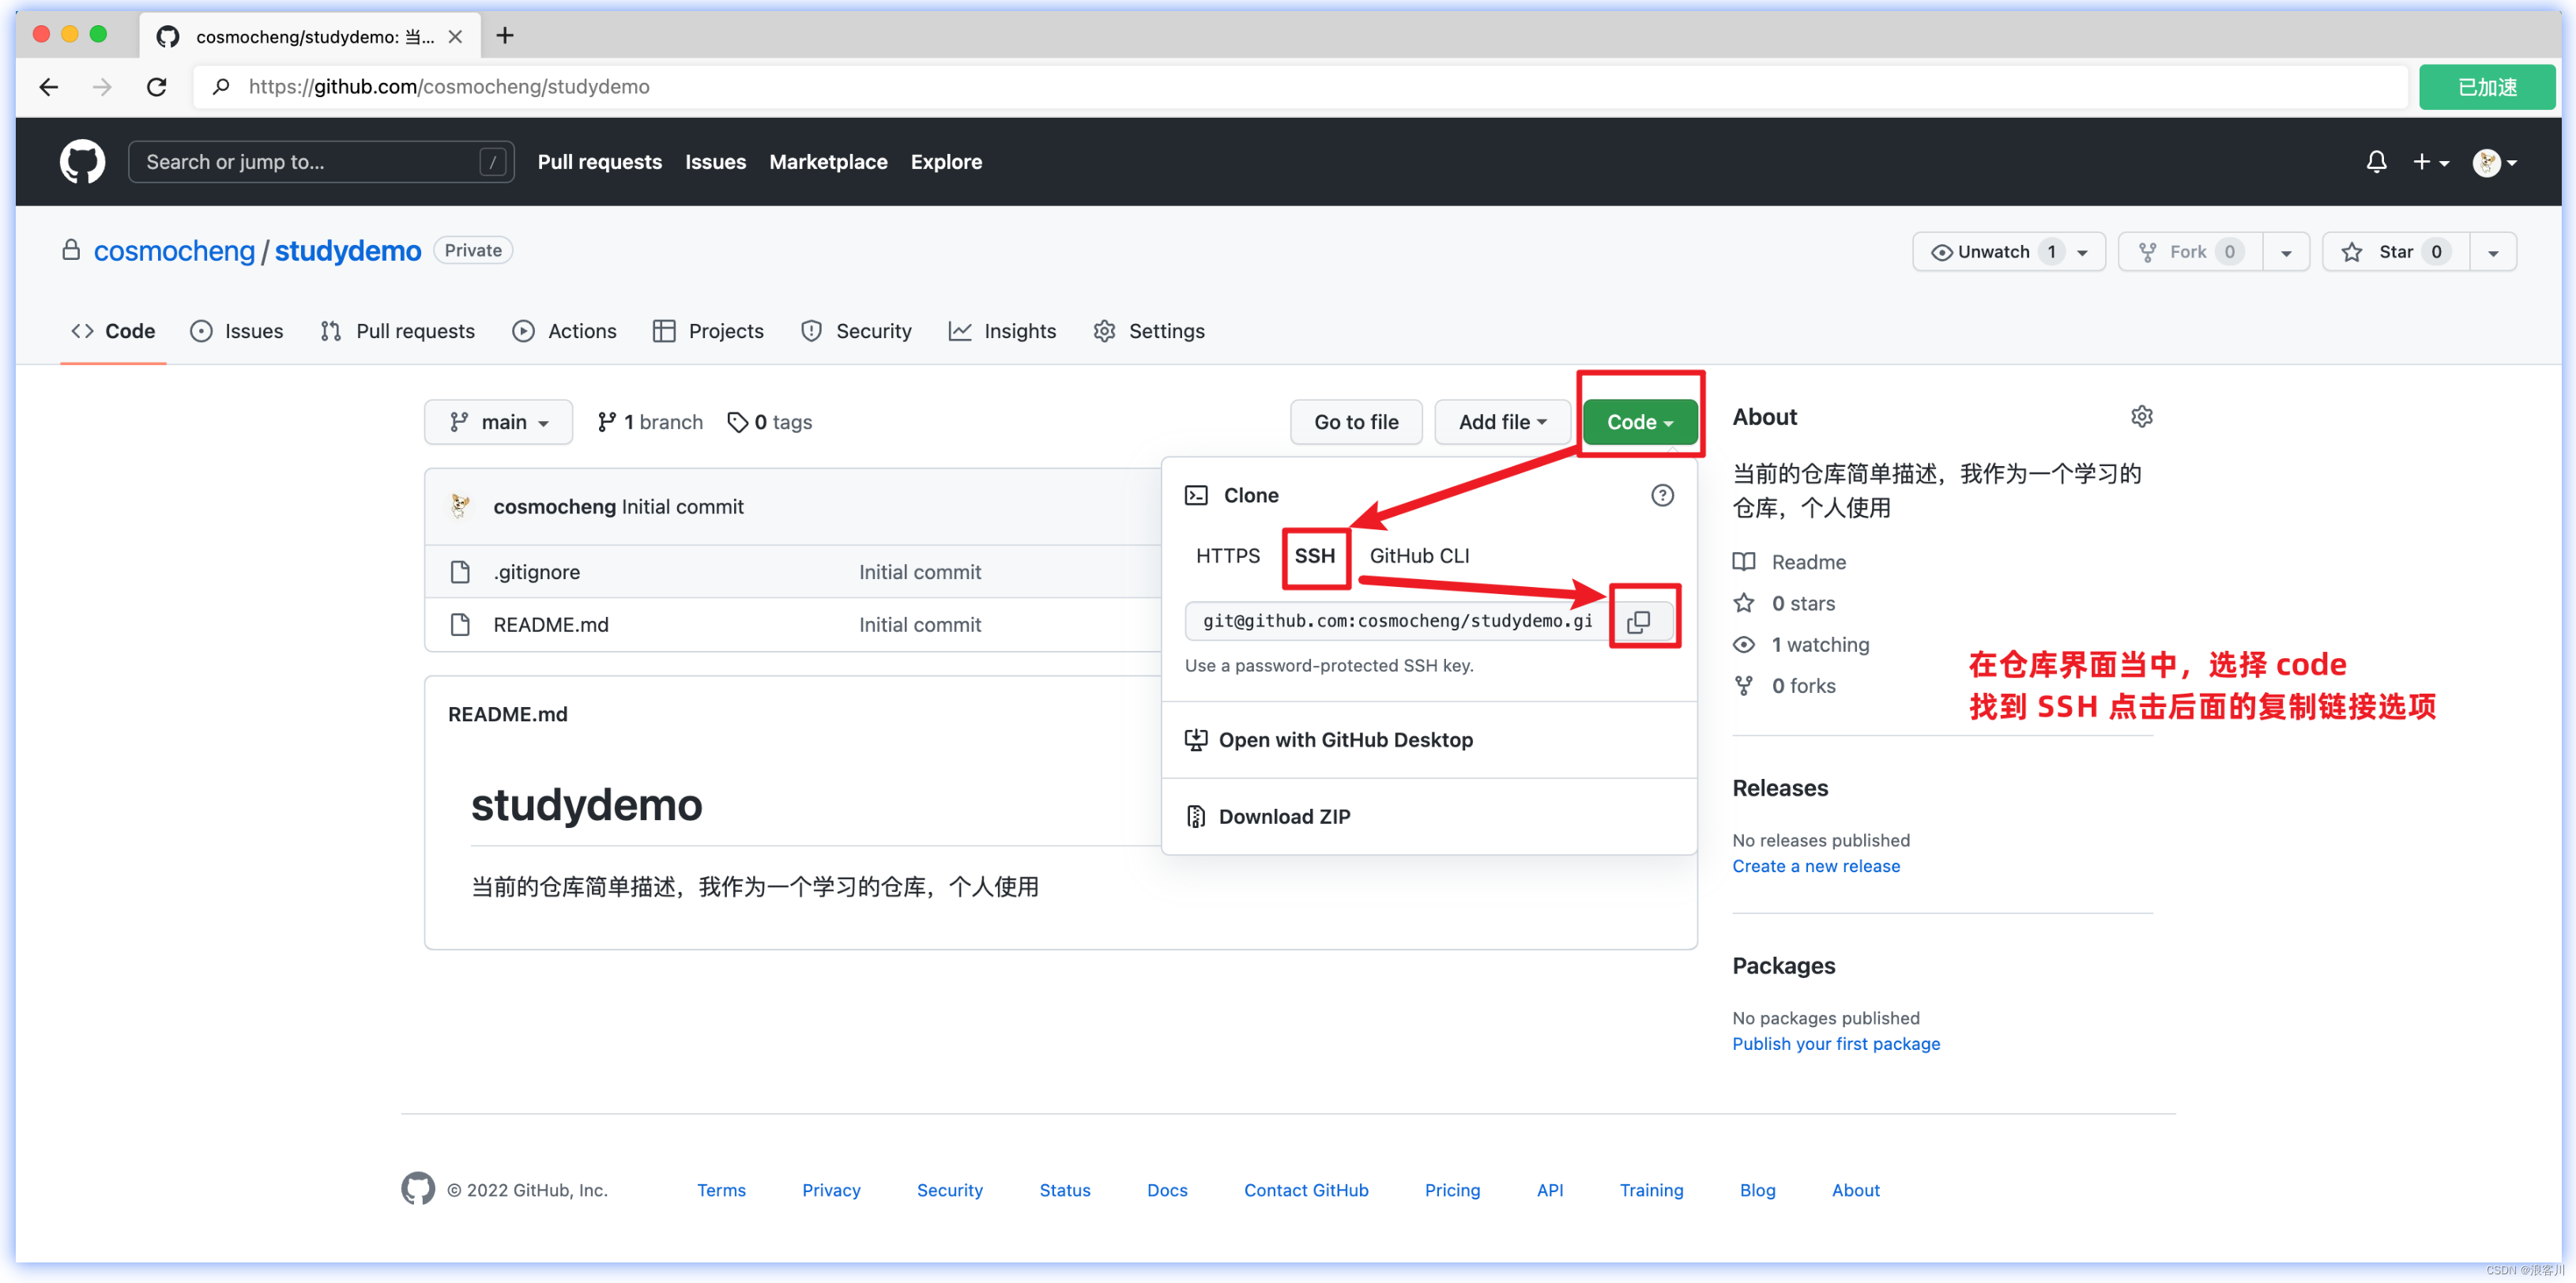
Task: Click Pull requests in top navbar
Action: coord(599,162)
